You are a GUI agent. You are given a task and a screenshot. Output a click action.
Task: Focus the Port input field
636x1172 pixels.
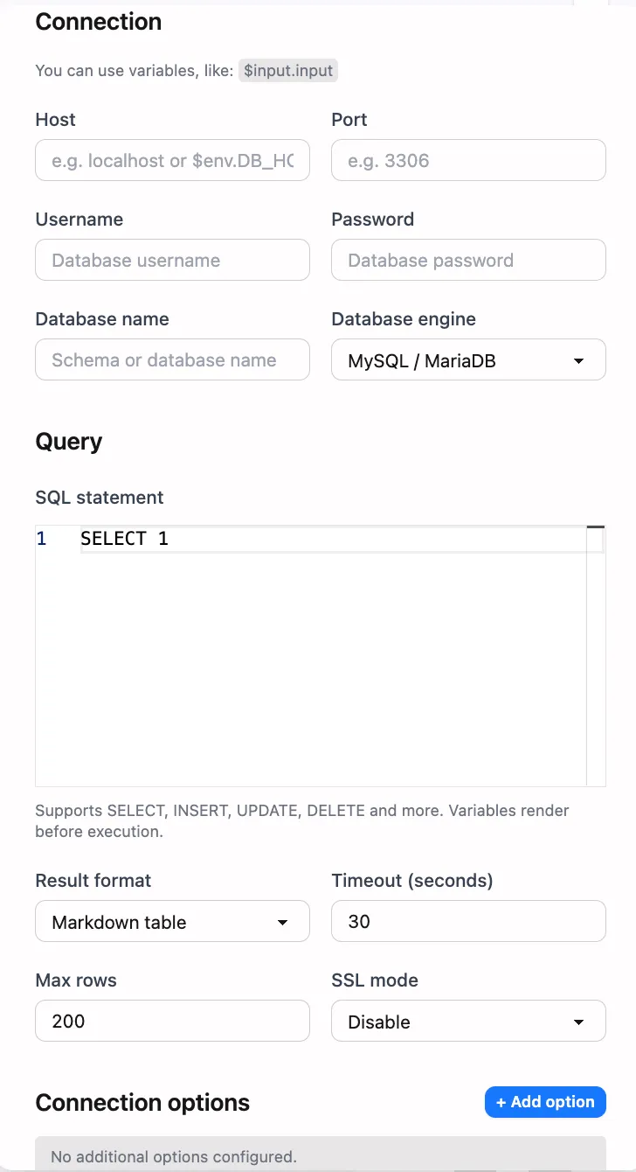click(x=468, y=161)
